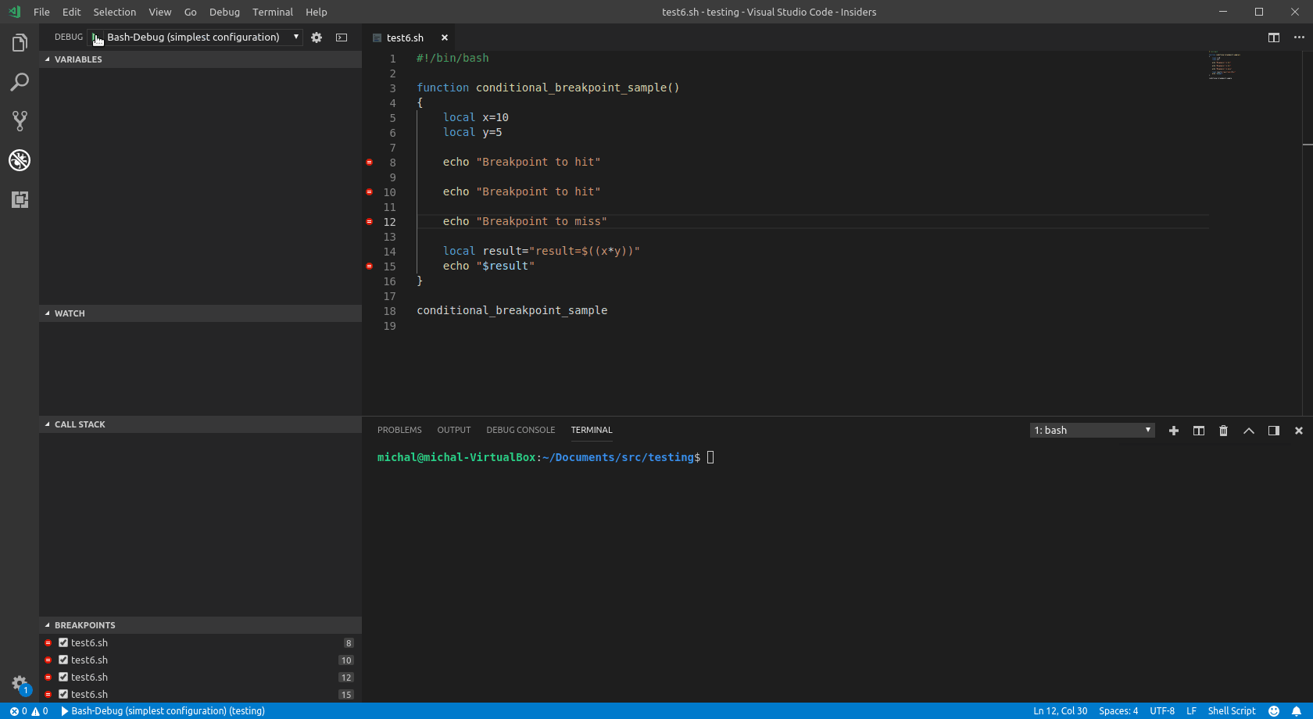Click the breakpoint dot on line 15

tap(370, 266)
